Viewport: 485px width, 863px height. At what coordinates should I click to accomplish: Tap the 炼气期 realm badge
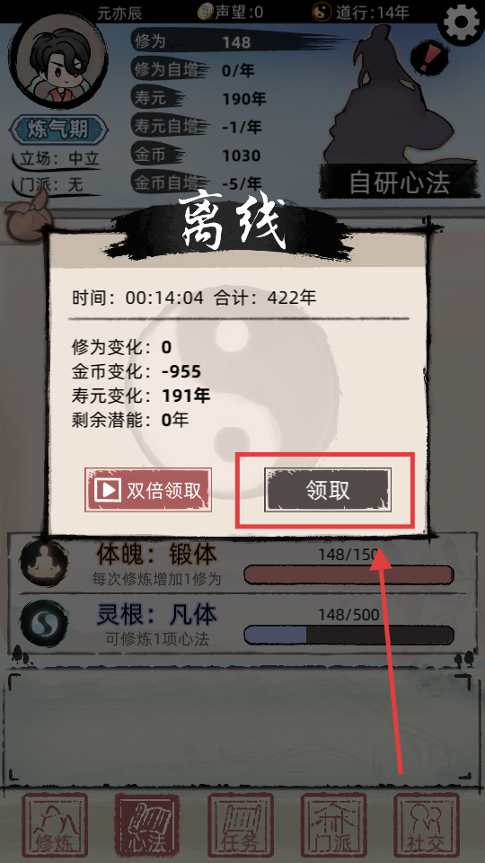[58, 129]
